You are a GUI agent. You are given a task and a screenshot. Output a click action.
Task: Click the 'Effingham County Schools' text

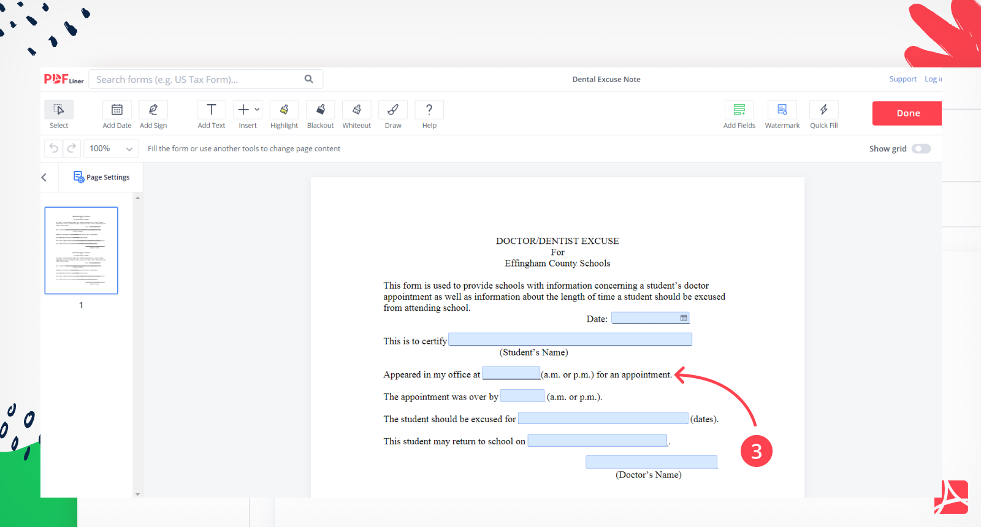(557, 263)
